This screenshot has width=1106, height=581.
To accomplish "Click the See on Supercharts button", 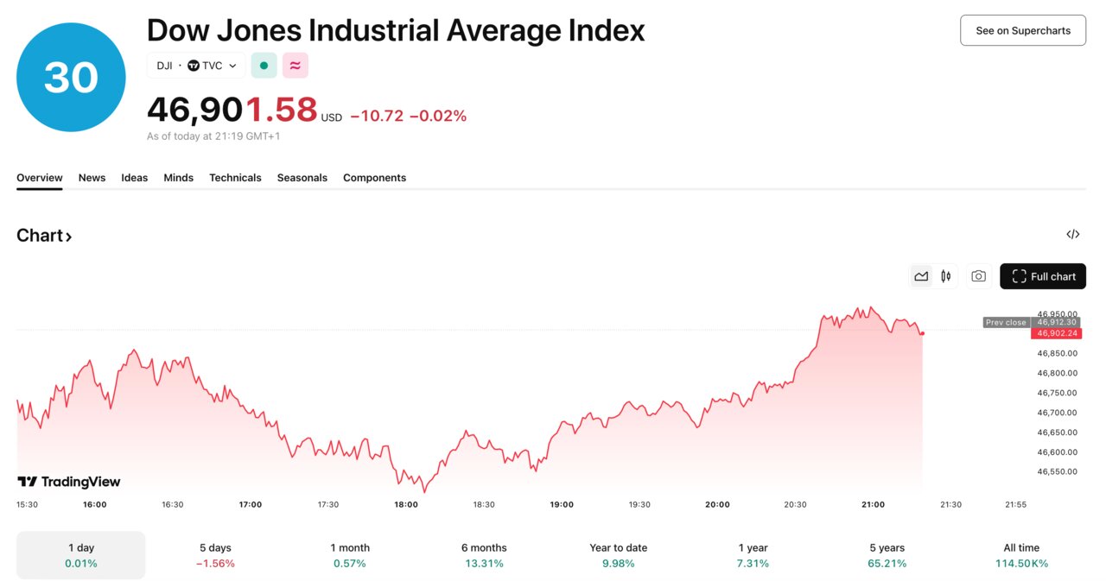I will [x=1023, y=29].
